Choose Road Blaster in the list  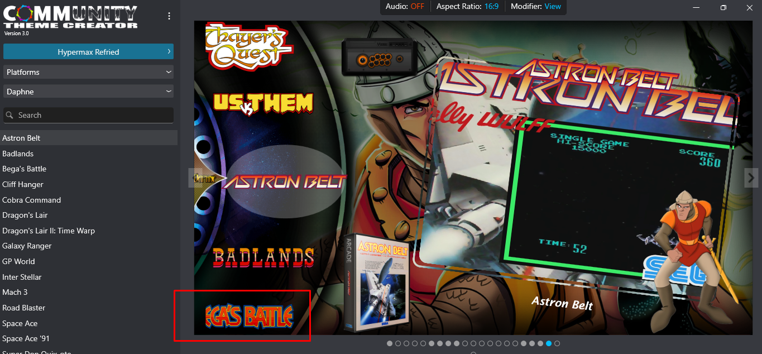[89, 308]
